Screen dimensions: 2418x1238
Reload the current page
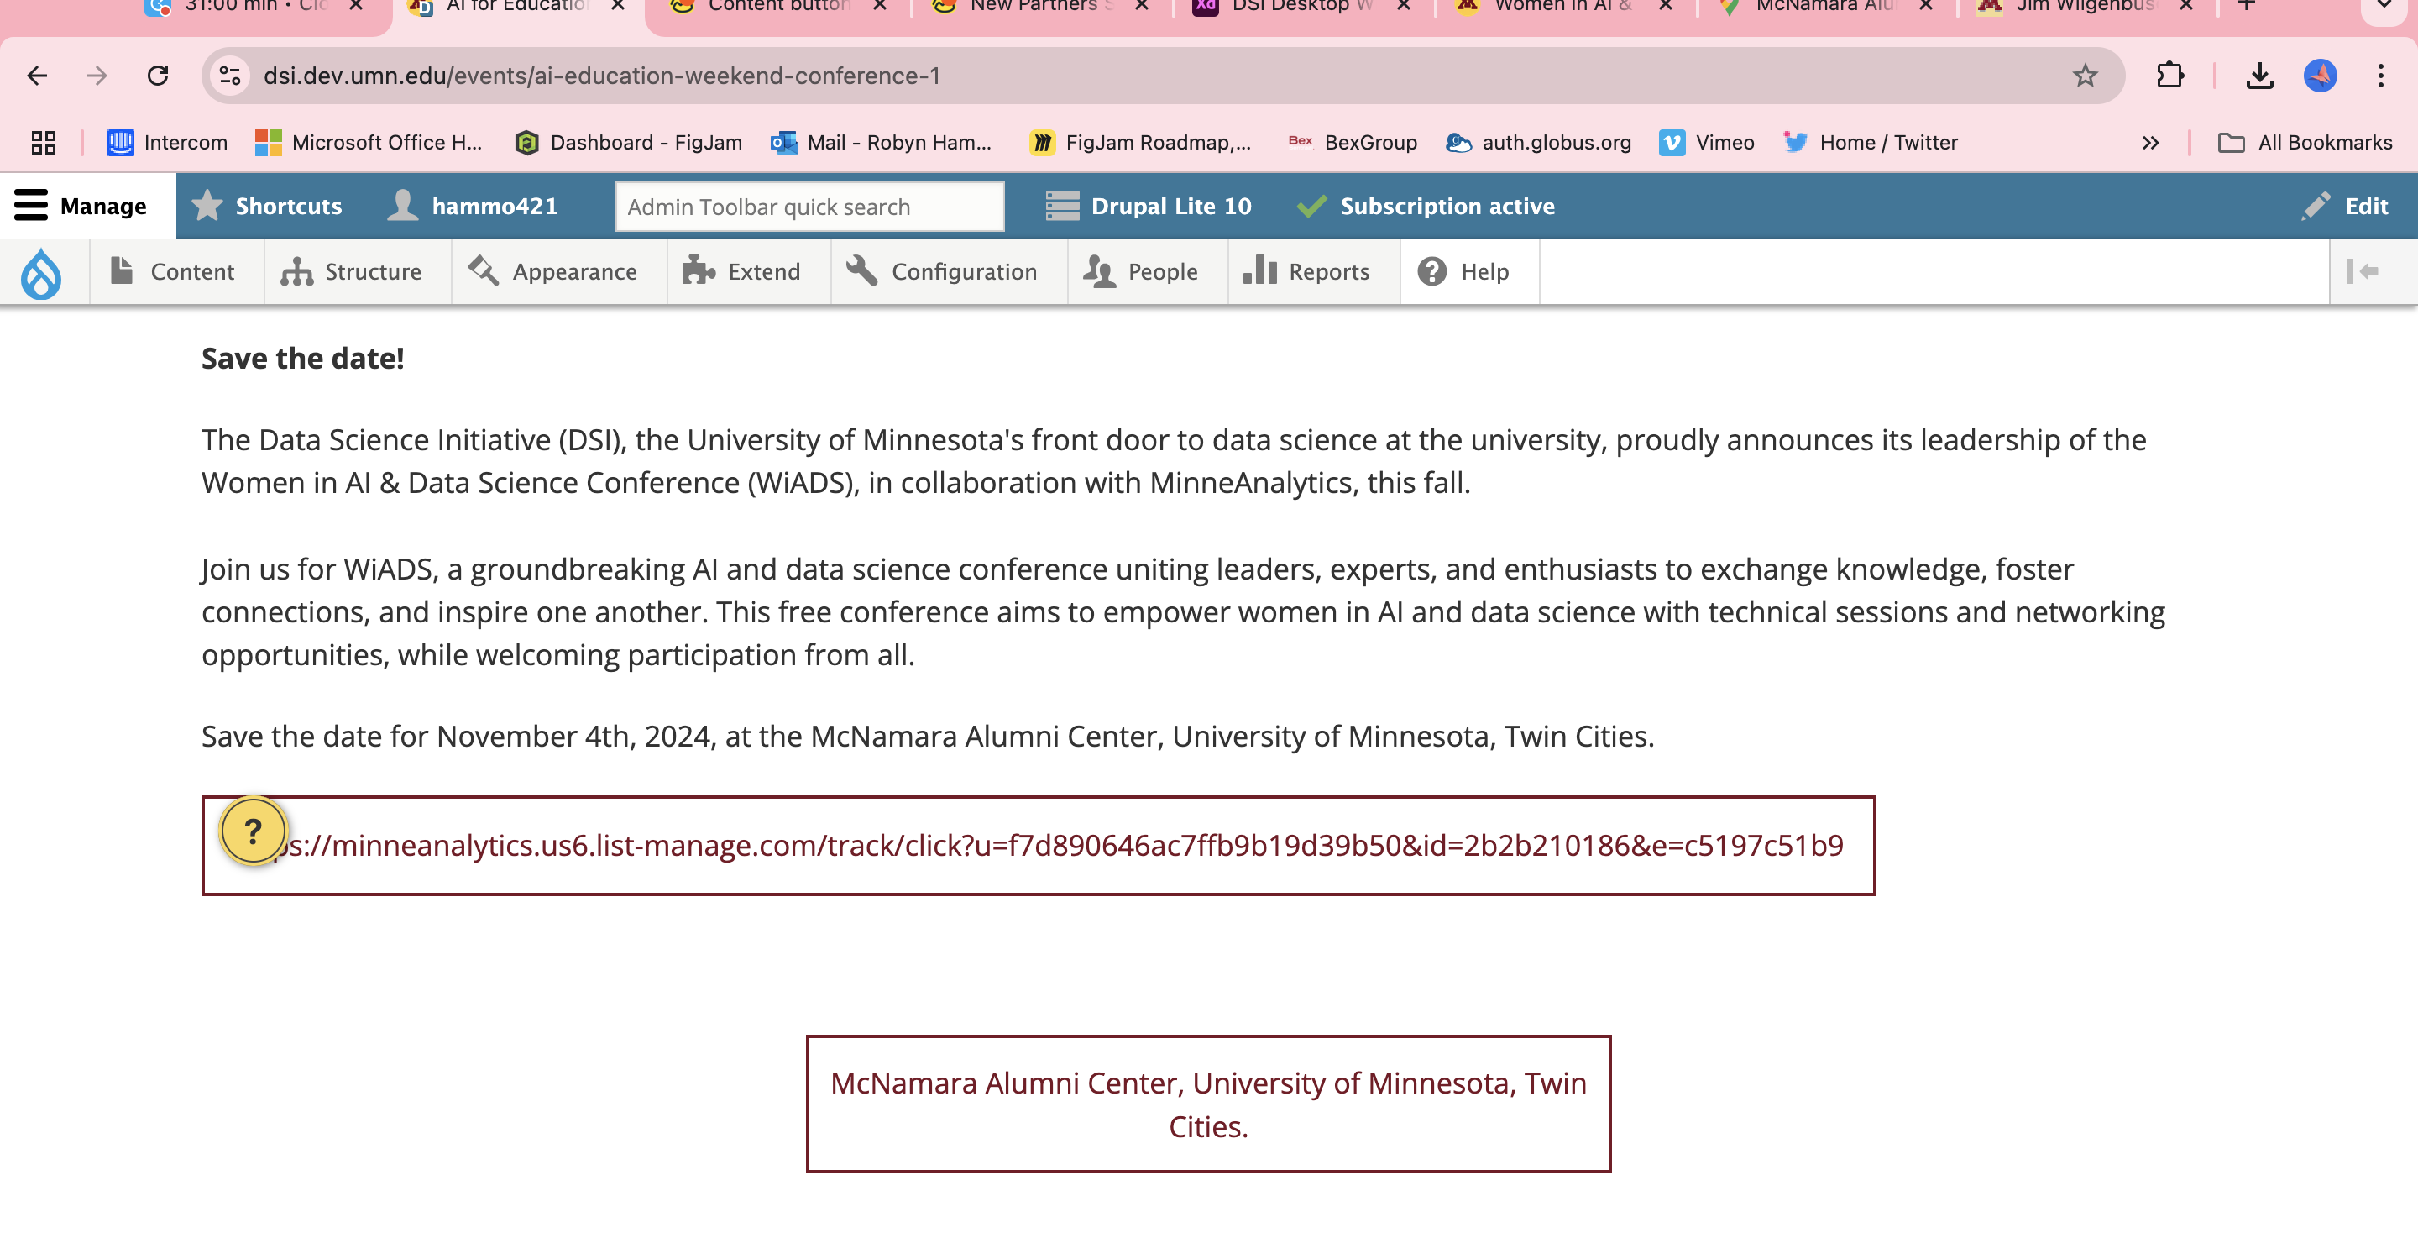pyautogui.click(x=158, y=75)
